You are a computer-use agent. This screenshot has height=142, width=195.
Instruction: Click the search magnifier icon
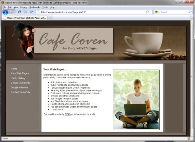point(190,12)
